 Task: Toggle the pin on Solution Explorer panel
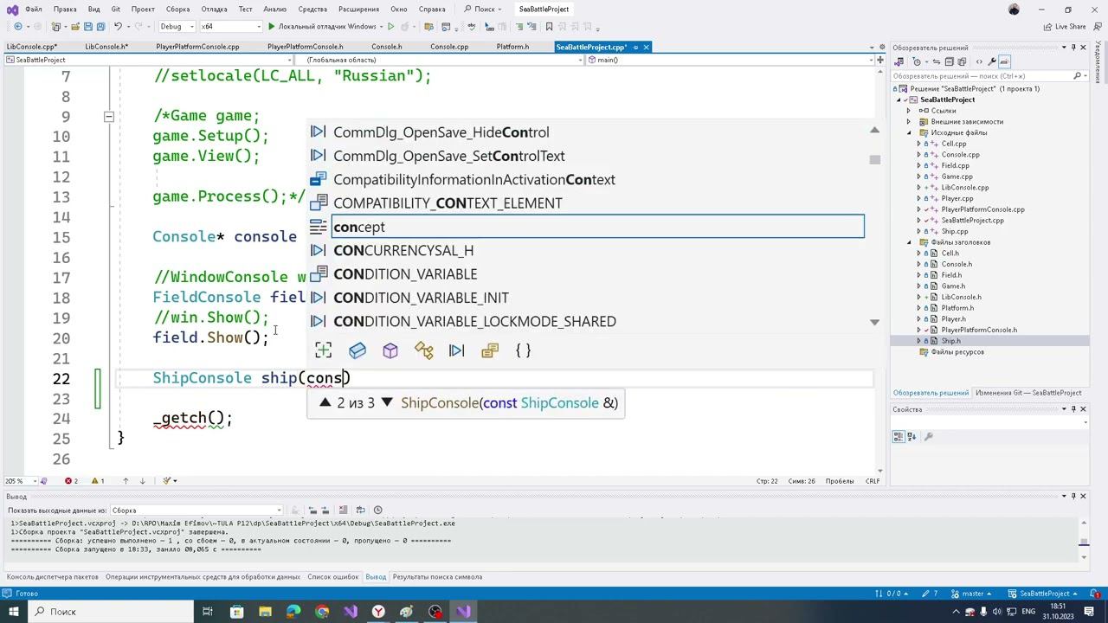click(1073, 48)
